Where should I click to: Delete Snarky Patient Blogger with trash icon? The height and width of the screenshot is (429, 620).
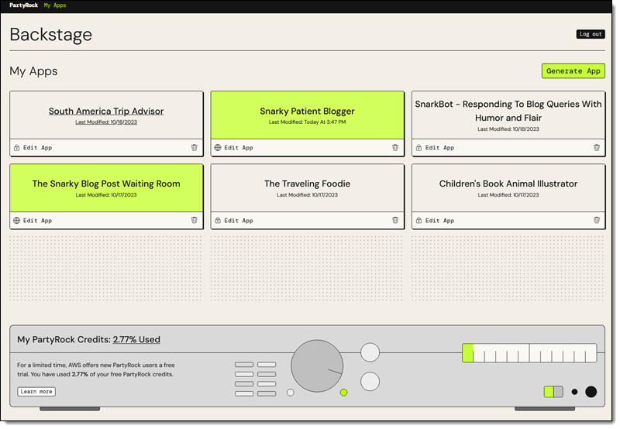[395, 147]
